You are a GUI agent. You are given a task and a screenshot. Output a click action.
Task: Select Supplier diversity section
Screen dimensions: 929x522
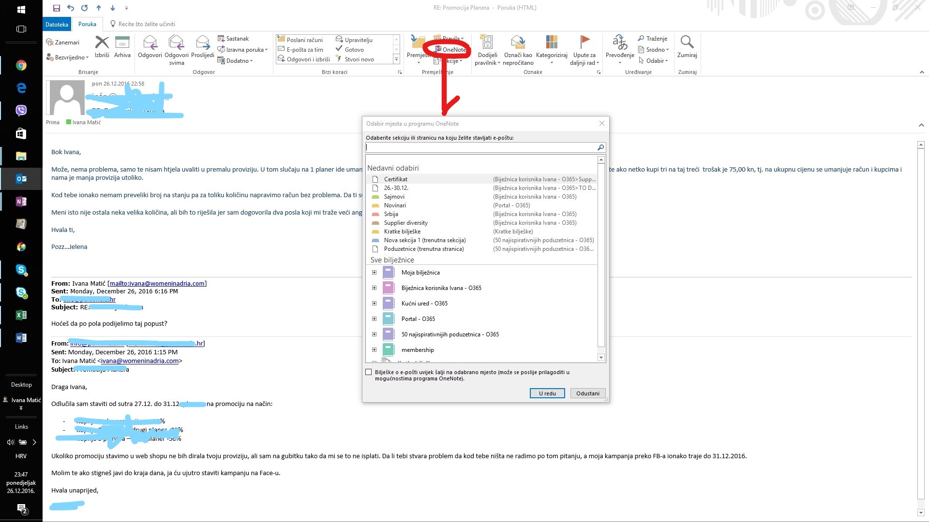[x=482, y=223]
